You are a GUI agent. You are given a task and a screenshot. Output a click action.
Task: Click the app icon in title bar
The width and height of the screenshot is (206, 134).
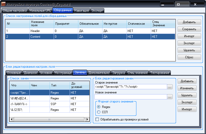click(3, 4)
